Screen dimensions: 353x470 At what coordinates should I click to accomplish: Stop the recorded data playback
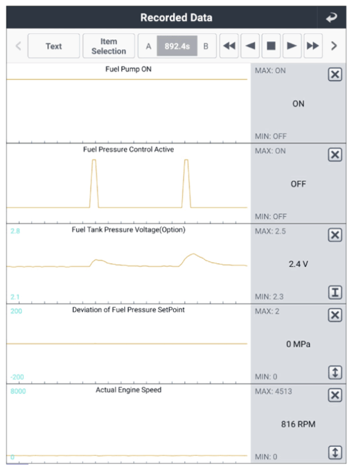pos(271,46)
